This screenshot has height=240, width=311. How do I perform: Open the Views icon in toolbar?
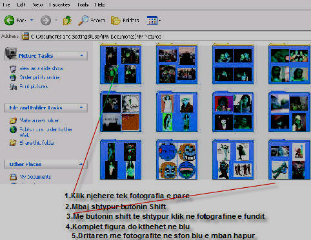152,21
